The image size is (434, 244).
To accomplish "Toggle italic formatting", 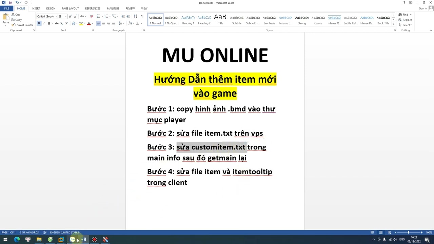I will tap(44, 23).
